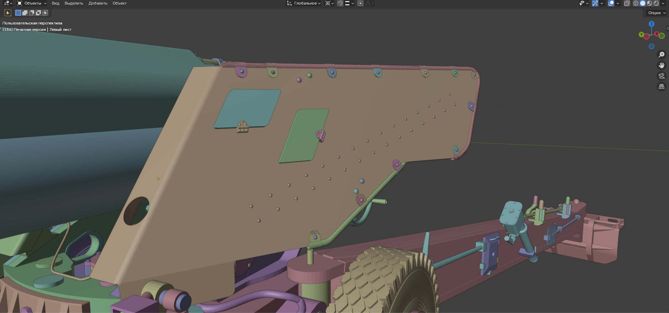Open the overlays options dropdown arrow
Viewport: 669px width, 313px height.
[618, 3]
